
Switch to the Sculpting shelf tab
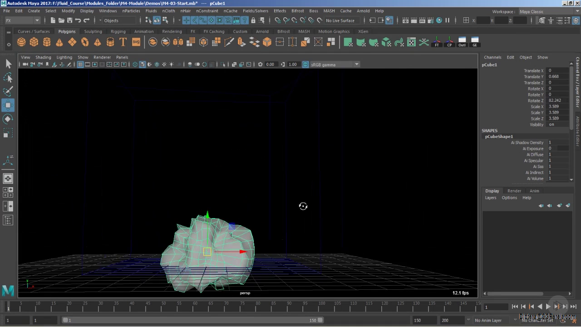click(x=93, y=31)
